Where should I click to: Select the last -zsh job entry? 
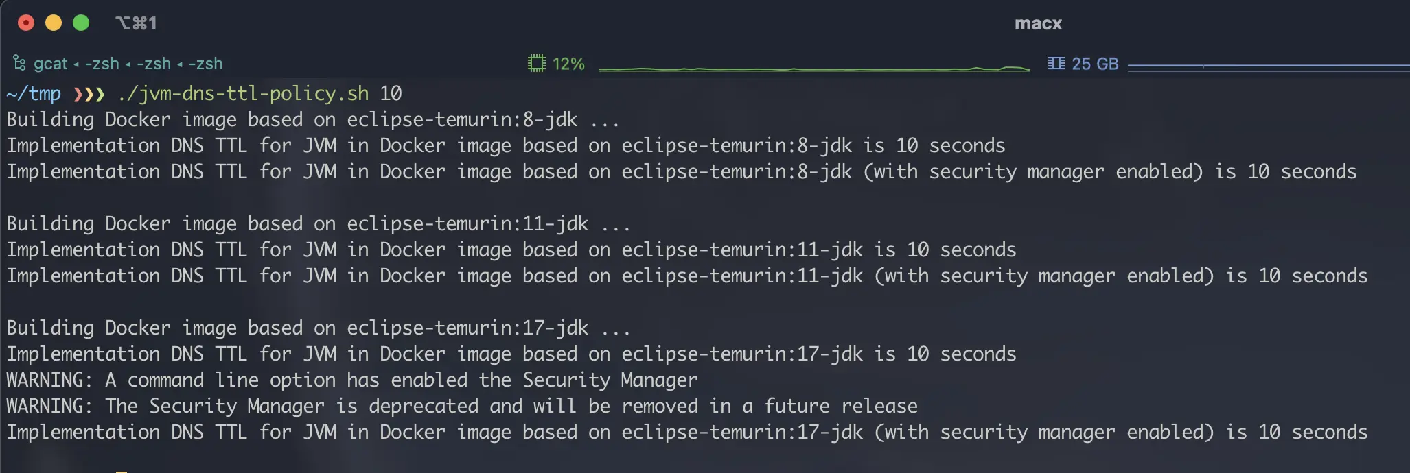tap(205, 64)
